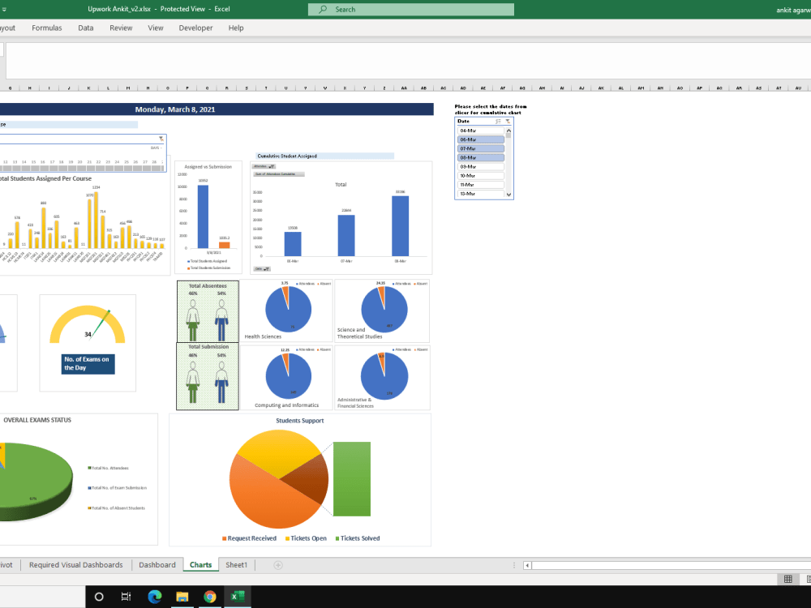Select 04-Mar in the Date slicer
This screenshot has height=608, width=811.
click(x=481, y=131)
